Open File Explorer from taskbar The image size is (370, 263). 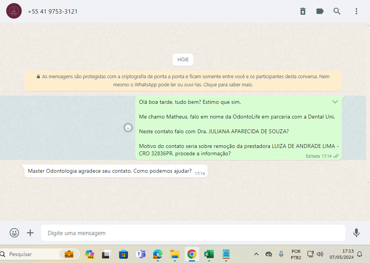point(175,254)
